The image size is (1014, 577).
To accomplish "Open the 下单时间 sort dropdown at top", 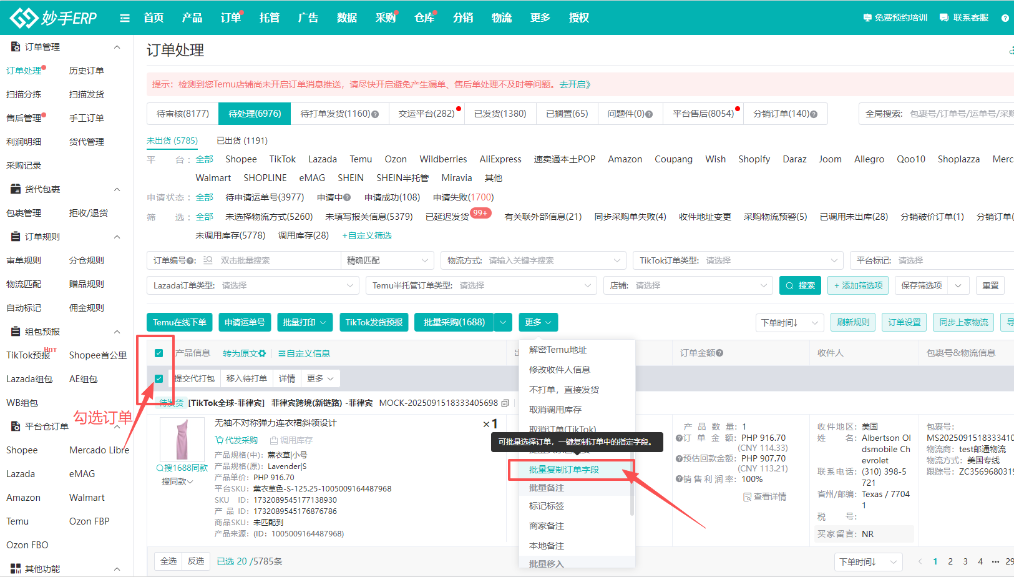I will [789, 322].
